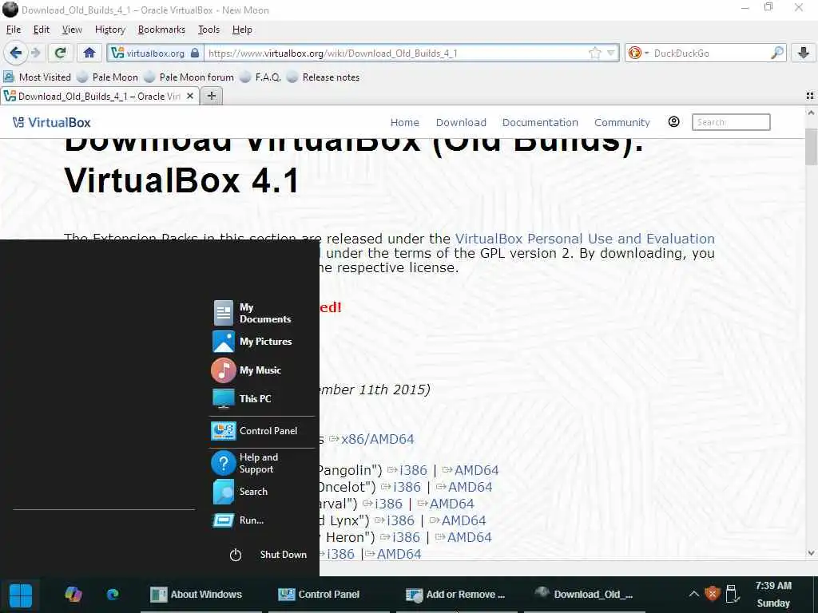Open the Community nav link
This screenshot has height=613, width=818.
621,122
